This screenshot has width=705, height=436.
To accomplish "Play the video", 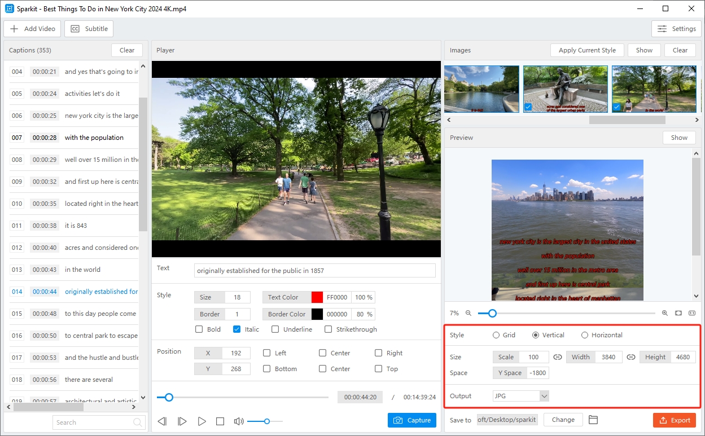I will pyautogui.click(x=202, y=421).
